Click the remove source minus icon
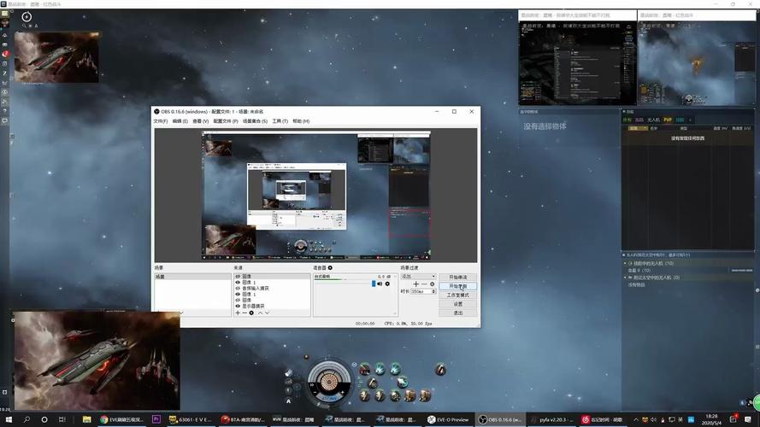This screenshot has width=760, height=427. 244,313
